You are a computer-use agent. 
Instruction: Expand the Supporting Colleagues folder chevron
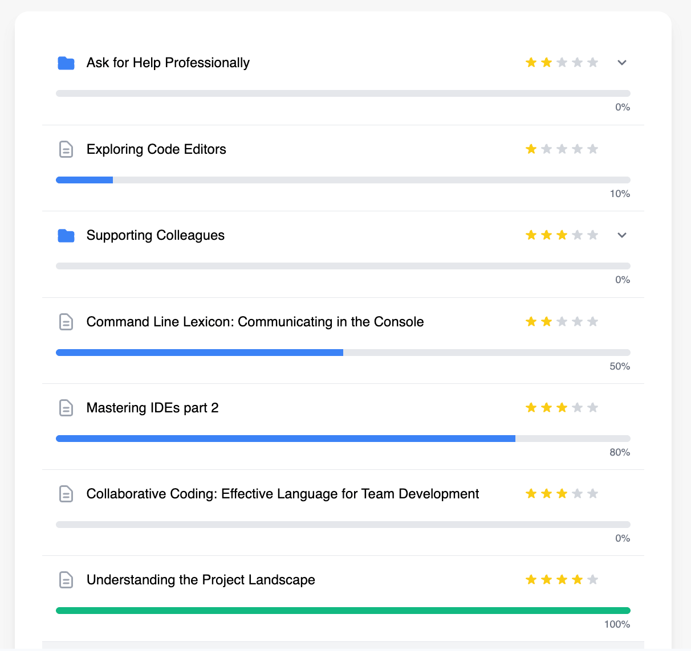pyautogui.click(x=622, y=235)
